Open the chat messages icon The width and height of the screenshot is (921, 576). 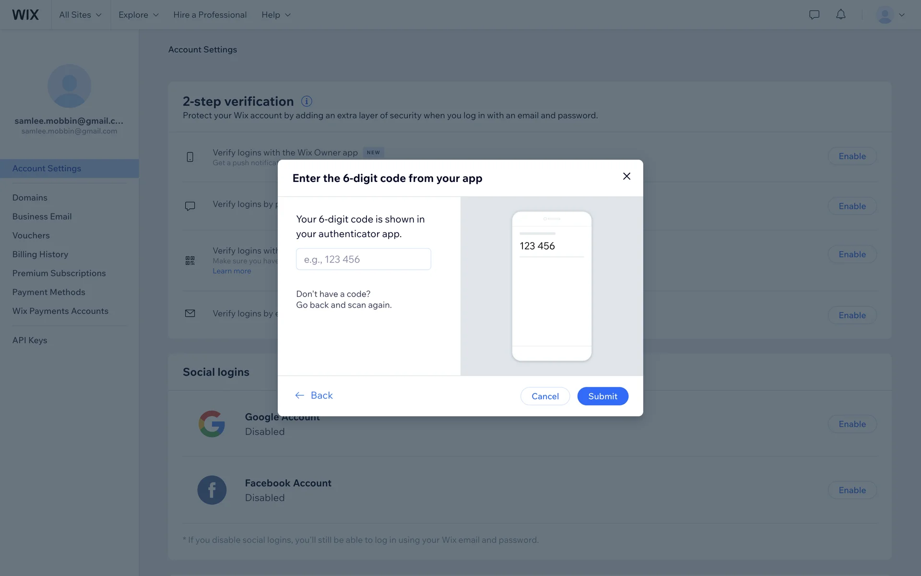pyautogui.click(x=814, y=15)
